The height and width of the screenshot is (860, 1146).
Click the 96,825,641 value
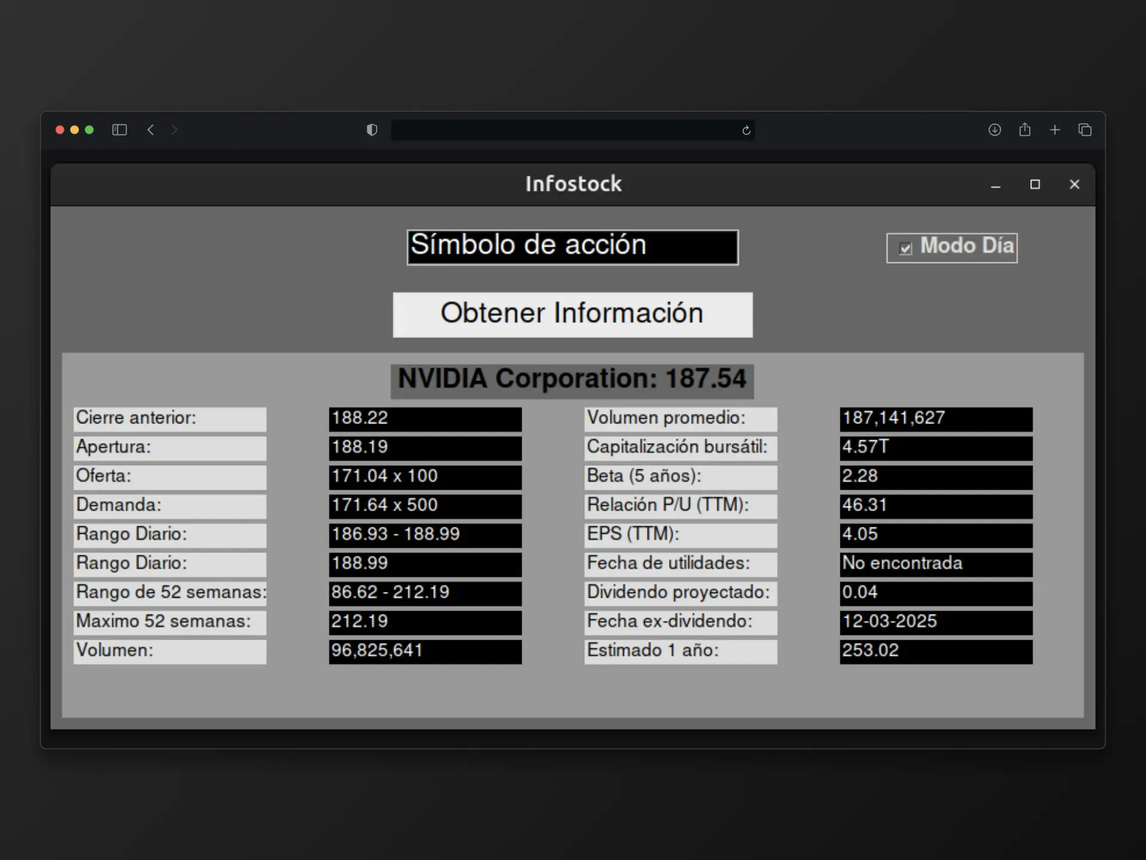425,652
